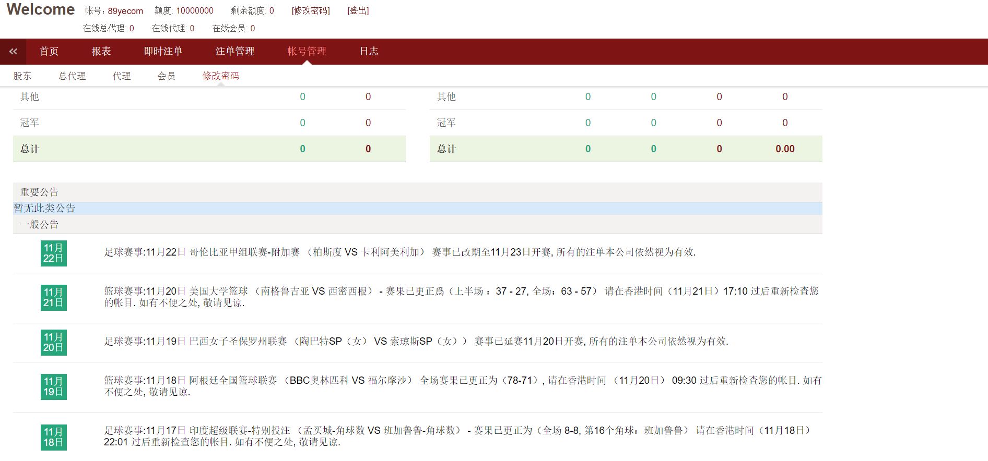Switch to the 修改密码 sub-tab
The height and width of the screenshot is (461, 988).
coord(221,76)
